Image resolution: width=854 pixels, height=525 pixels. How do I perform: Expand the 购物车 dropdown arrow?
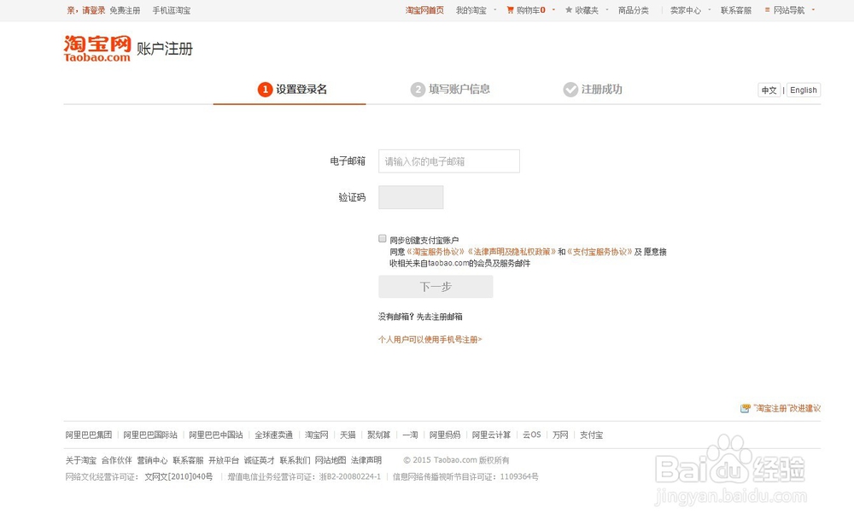click(x=553, y=9)
